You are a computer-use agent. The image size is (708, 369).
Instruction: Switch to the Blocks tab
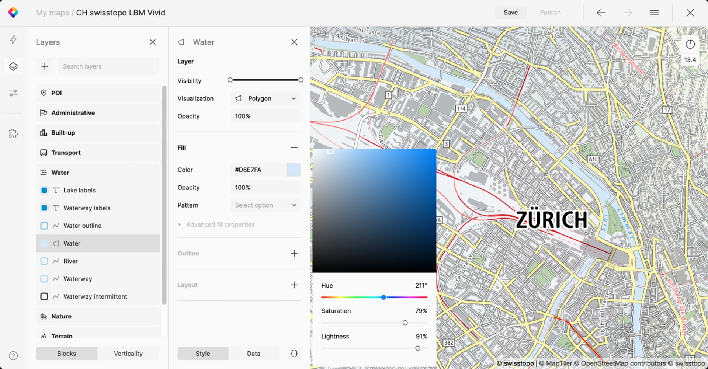(67, 354)
